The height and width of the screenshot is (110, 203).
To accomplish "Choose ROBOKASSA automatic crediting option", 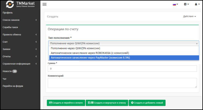I will (124, 53).
